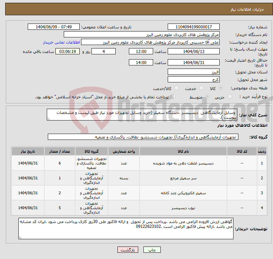Select the کالا/خدمت radio button

(176, 88)
